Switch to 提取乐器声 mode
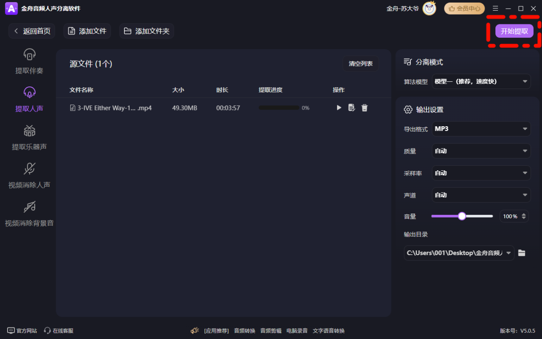Screen dimensions: 542x339 (29, 138)
